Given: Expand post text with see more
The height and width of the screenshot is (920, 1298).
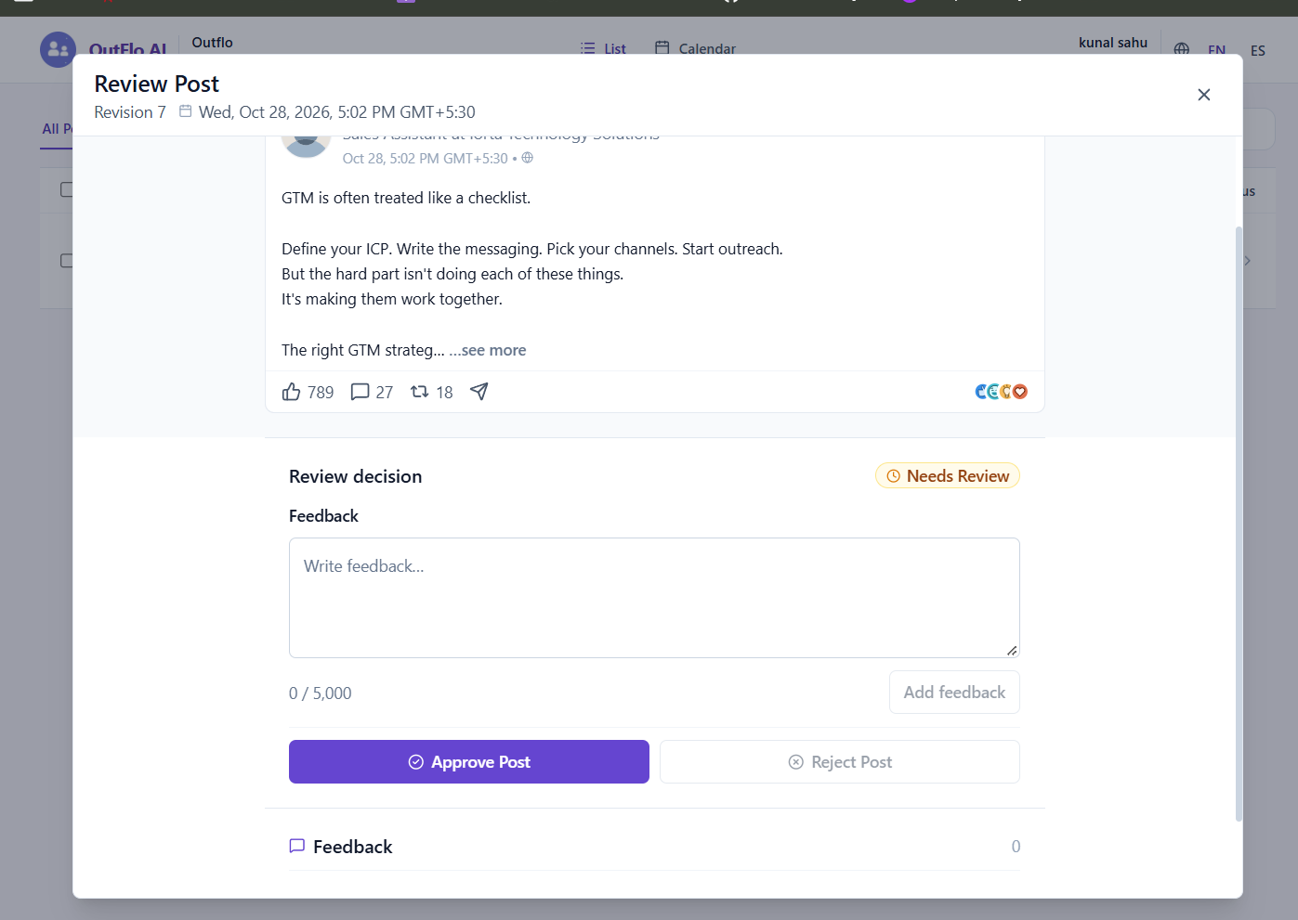Looking at the screenshot, I should pos(488,350).
